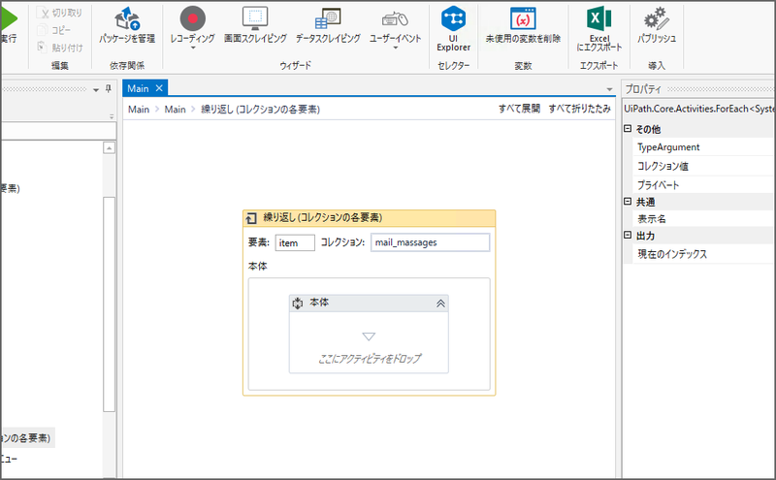Click Collapse All (すべて折りたたみ)

pyautogui.click(x=579, y=109)
